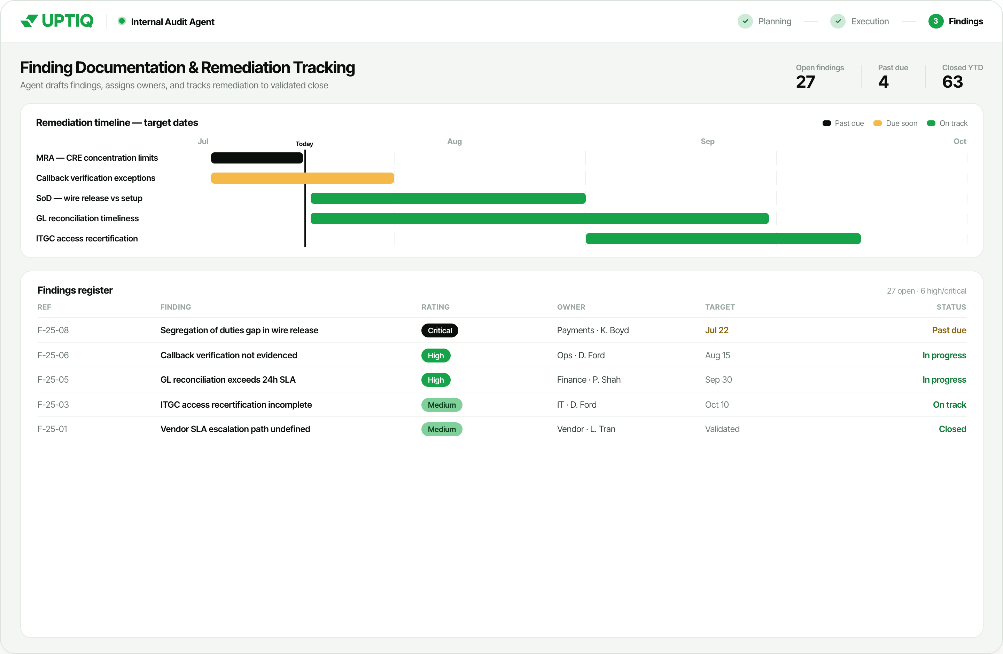Select the Open findings count 27
This screenshot has height=654, width=1003.
coord(805,82)
